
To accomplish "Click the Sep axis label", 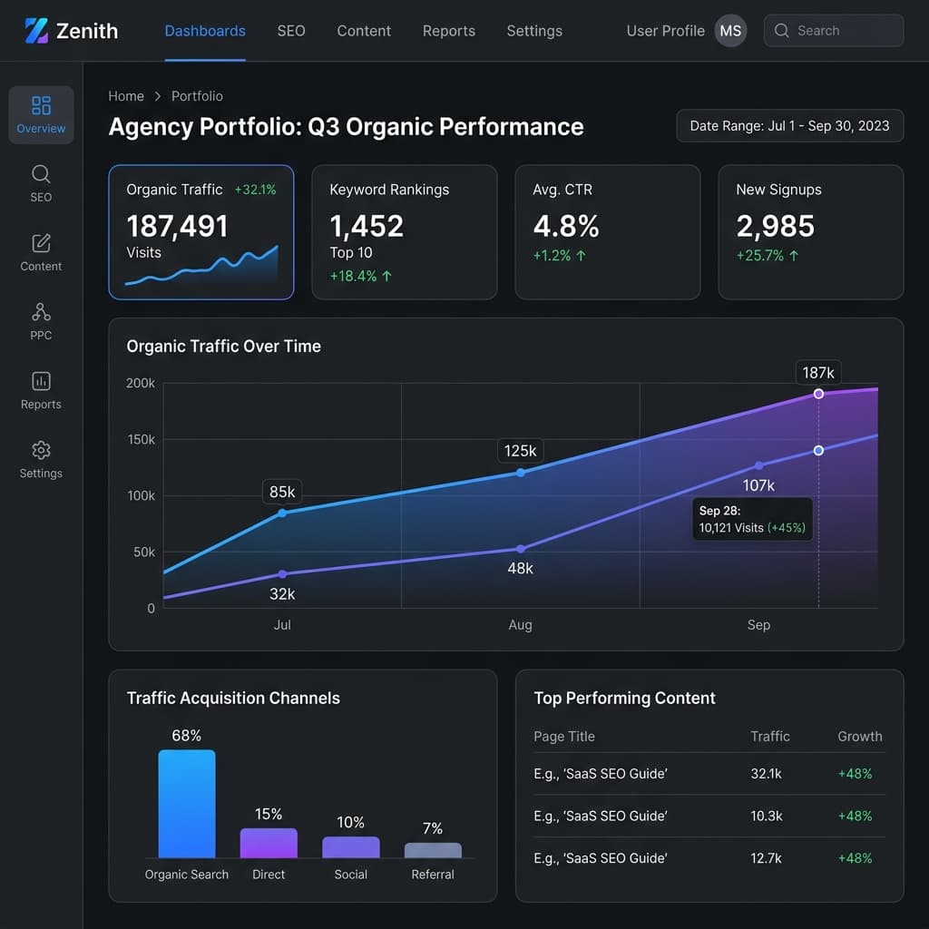I will pos(758,625).
